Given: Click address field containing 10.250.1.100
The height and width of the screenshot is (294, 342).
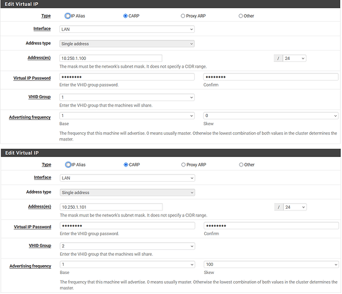Looking at the screenshot, I should pyautogui.click(x=111, y=58).
